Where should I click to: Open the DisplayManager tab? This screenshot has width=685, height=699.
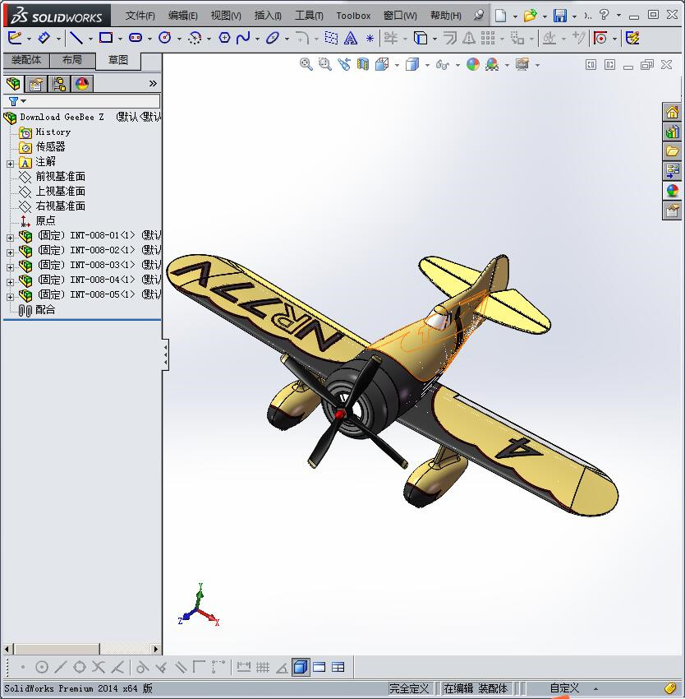point(82,83)
